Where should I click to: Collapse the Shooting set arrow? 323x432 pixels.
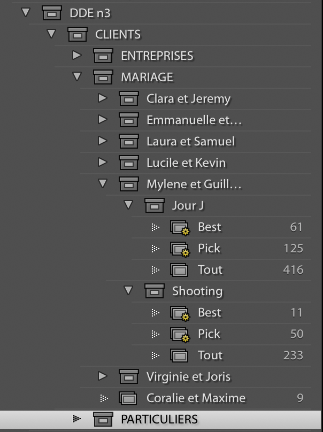(x=128, y=290)
